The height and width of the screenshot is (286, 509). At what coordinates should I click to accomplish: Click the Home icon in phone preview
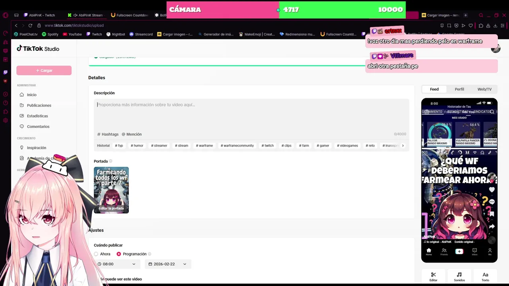[x=429, y=251]
